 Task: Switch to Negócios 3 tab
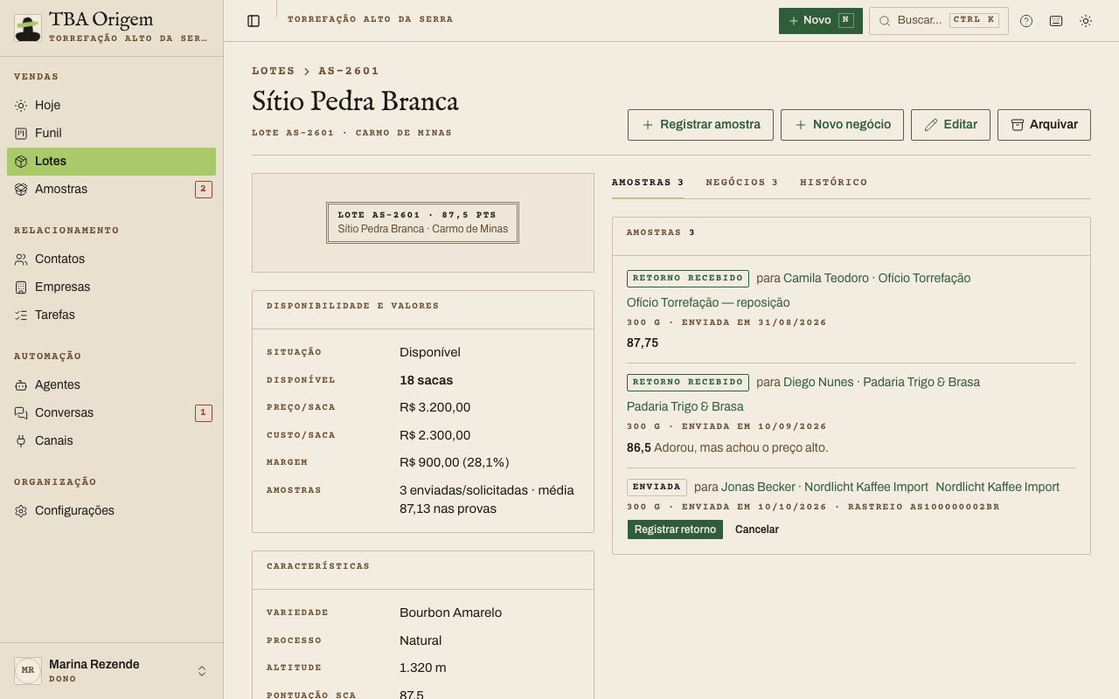[x=742, y=183]
